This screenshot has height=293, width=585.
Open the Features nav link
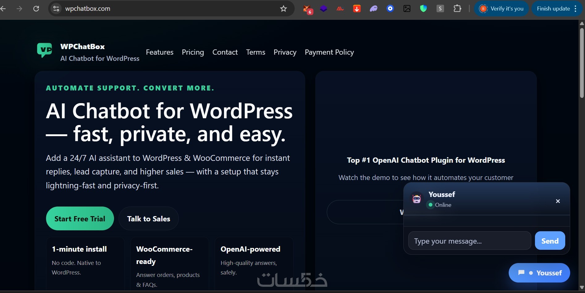coord(160,52)
